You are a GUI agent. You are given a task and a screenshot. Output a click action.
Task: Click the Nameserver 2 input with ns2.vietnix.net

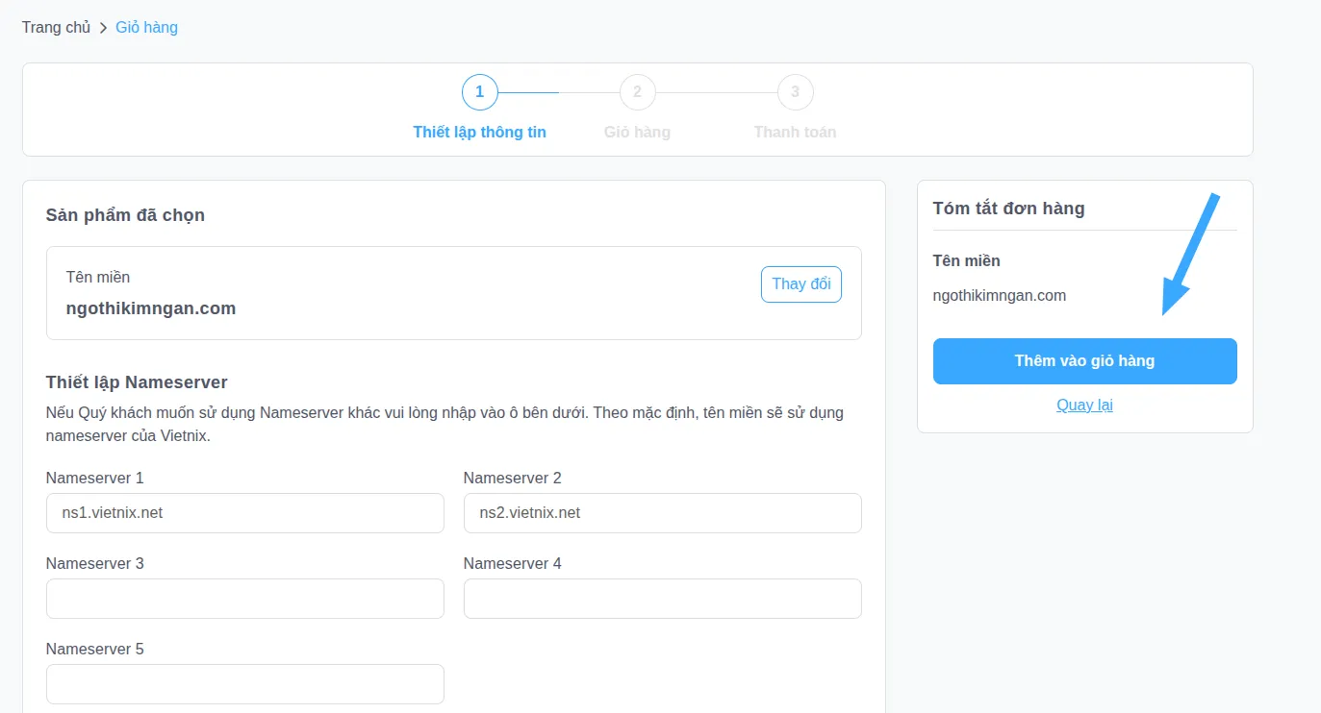[662, 513]
